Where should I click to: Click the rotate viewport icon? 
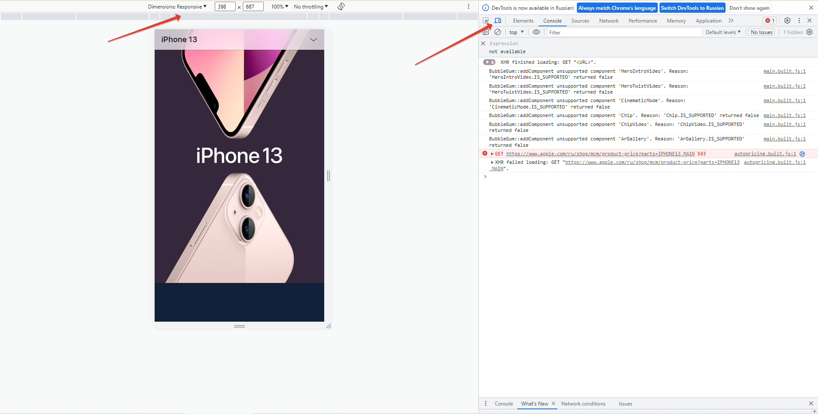341,6
